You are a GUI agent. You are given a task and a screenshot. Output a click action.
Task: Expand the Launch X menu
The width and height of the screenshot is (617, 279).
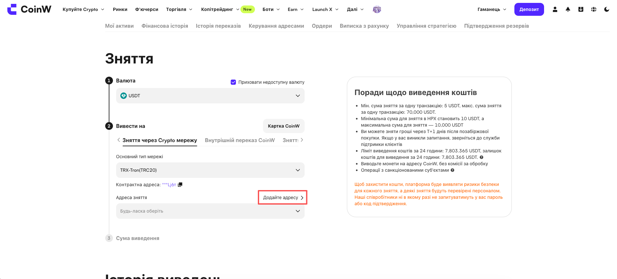(325, 9)
